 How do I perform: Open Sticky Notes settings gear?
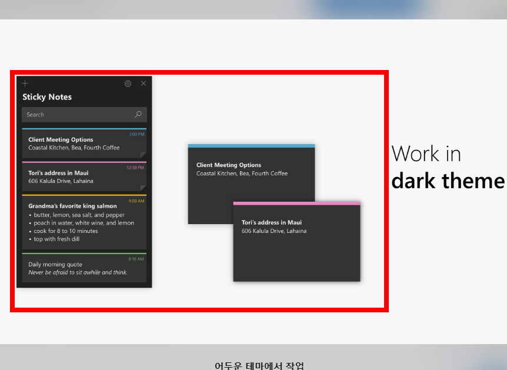point(128,84)
